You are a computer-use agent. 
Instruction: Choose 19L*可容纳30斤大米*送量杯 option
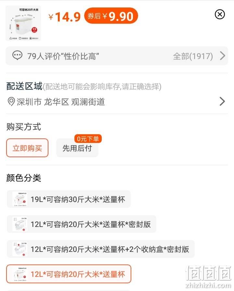tap(69, 199)
